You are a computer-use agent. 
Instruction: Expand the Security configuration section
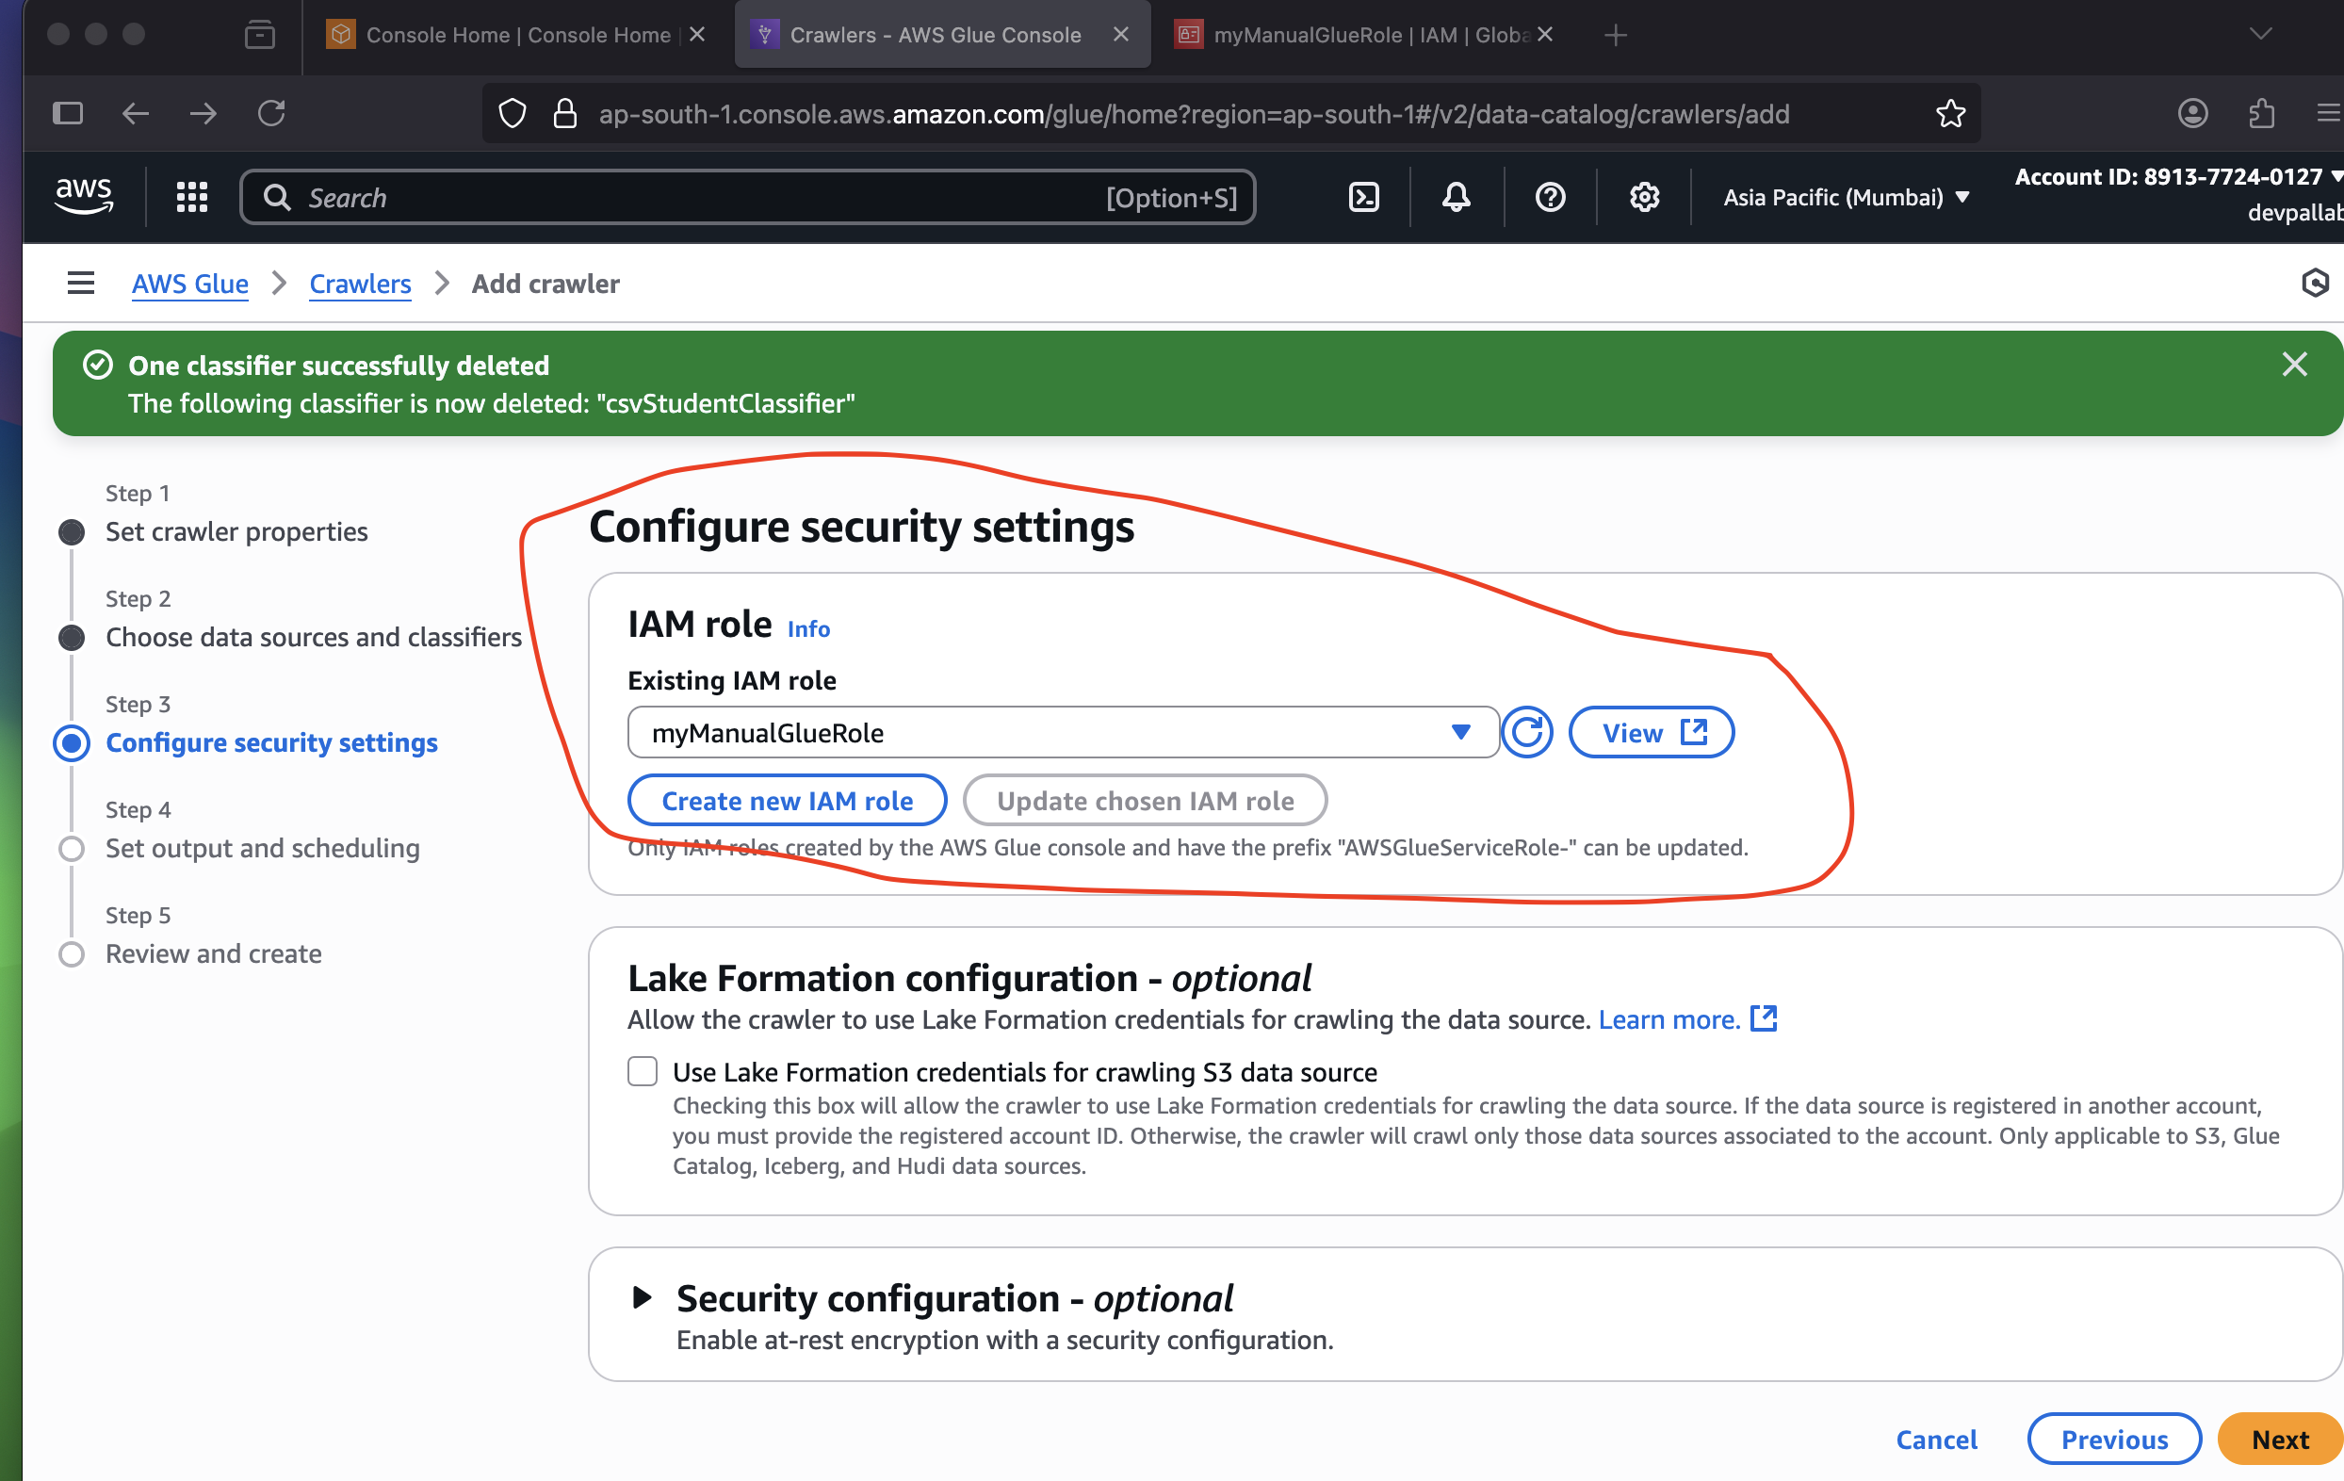(642, 1297)
